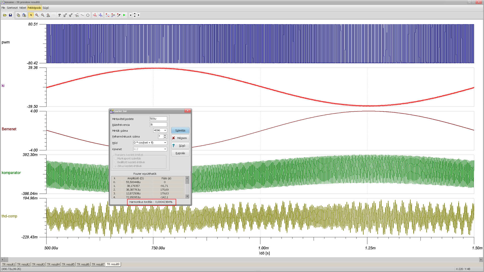Click the 'Rajzolás' button
484x272 pixels.
[x=180, y=153]
